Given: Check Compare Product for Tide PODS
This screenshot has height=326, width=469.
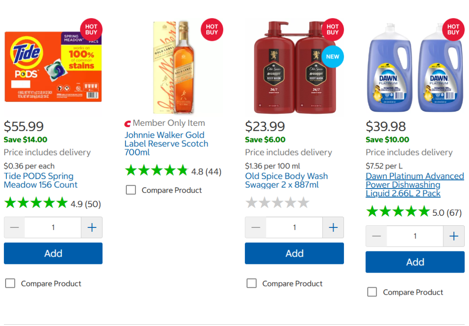Looking at the screenshot, I should point(10,283).
